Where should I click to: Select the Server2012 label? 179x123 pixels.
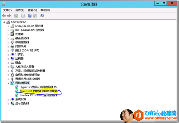pyautogui.click(x=18, y=22)
